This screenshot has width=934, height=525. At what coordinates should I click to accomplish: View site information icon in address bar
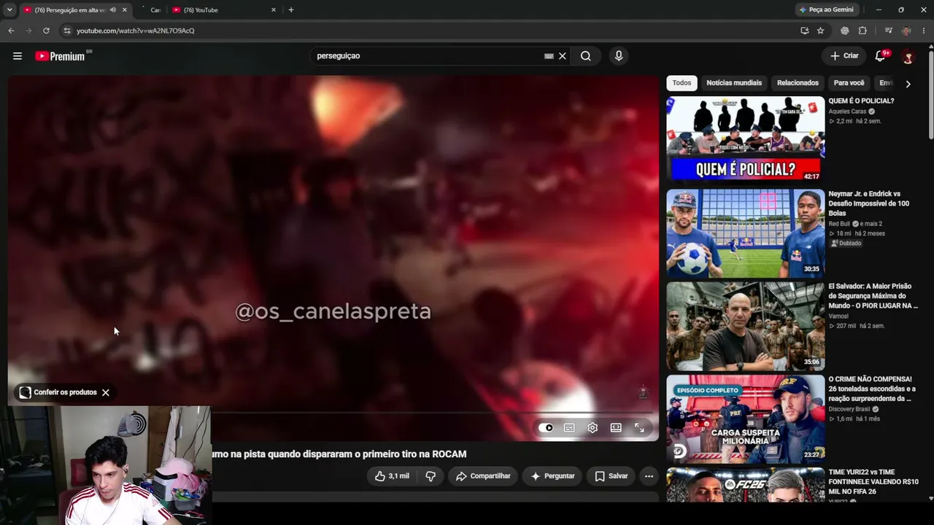click(66, 31)
